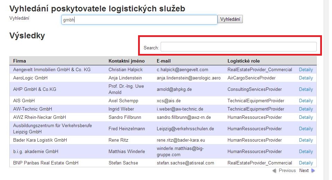Click the results Search filter box
Image resolution: width=332 pixels, height=180 pixels.
(x=239, y=47)
